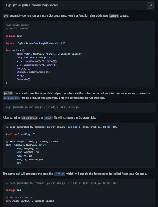
Task: Click the avo inline code badge
Action: click(6, 16)
